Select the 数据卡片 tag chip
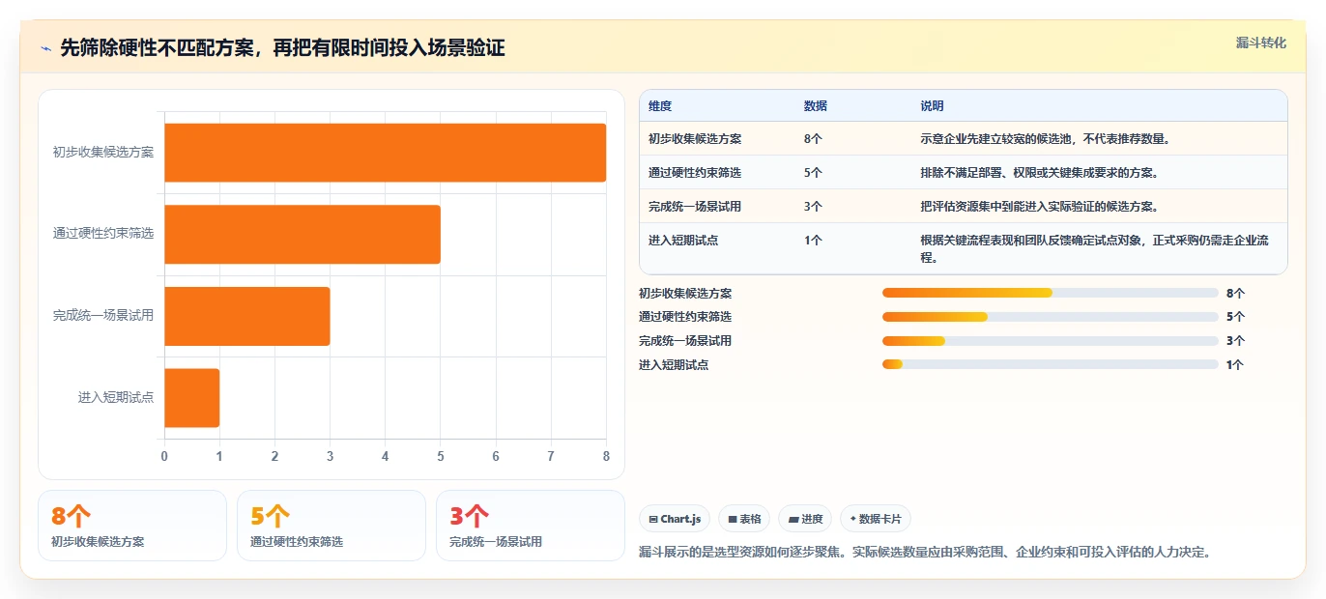 876,519
